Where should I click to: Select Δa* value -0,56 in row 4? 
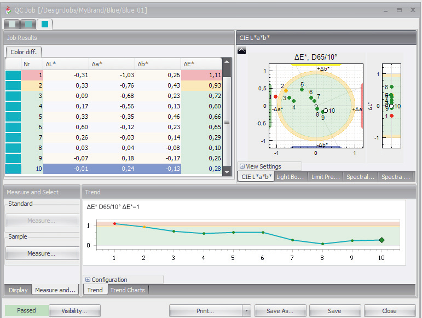(112, 106)
